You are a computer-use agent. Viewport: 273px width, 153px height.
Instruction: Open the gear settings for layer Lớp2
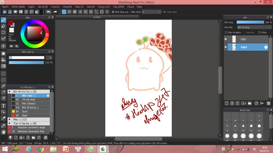coord(266,47)
